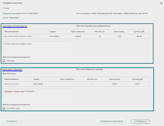Submit form with ОТПРАВИТЬ button

(x=140, y=122)
